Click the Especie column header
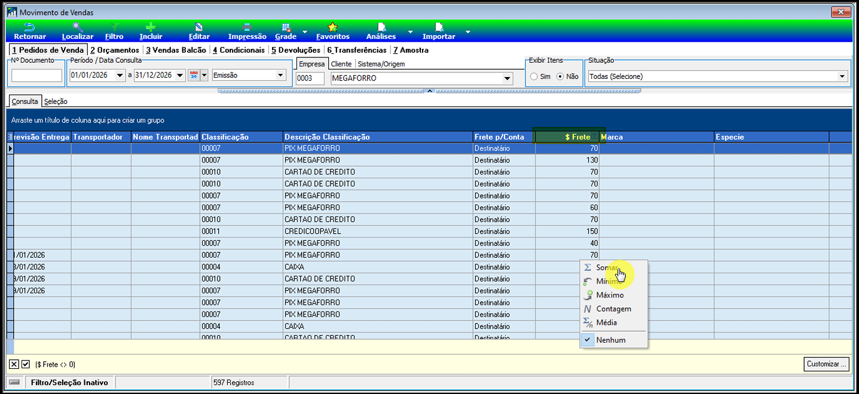Image resolution: width=859 pixels, height=394 pixels. click(771, 137)
